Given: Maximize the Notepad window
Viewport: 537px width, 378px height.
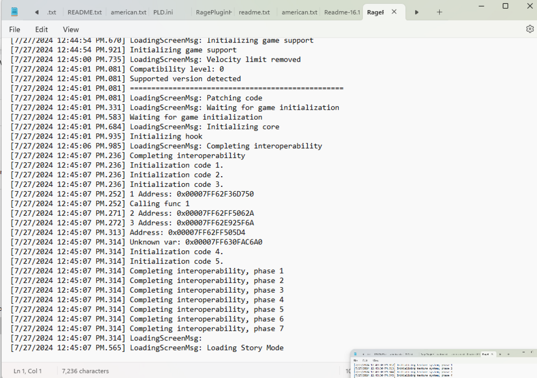Looking at the screenshot, I should [505, 6].
